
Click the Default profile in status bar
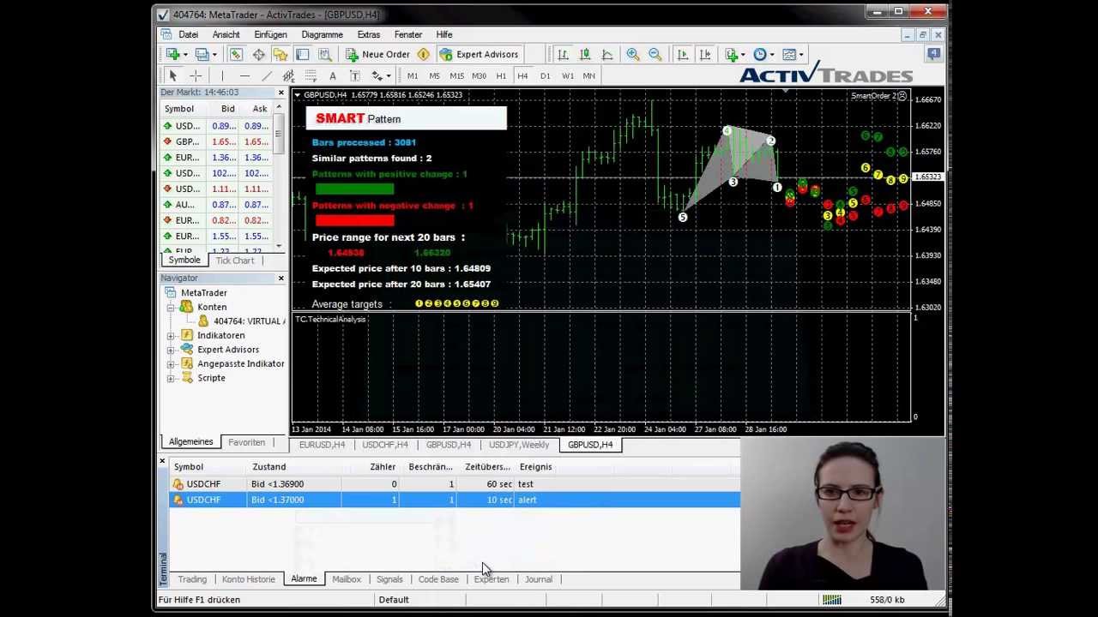coord(394,600)
